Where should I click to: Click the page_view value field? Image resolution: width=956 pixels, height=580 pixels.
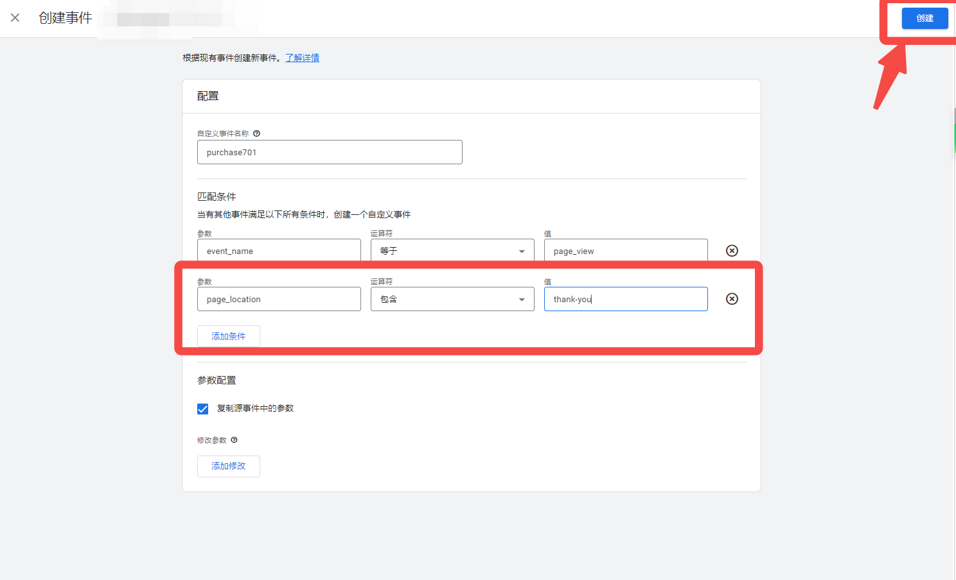[x=625, y=250]
